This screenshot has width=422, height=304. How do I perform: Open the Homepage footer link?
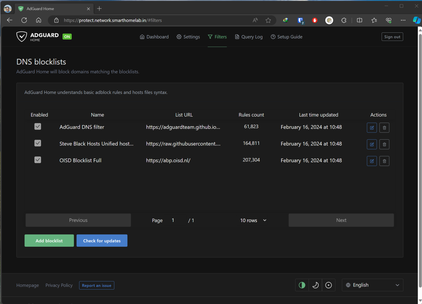(x=27, y=285)
